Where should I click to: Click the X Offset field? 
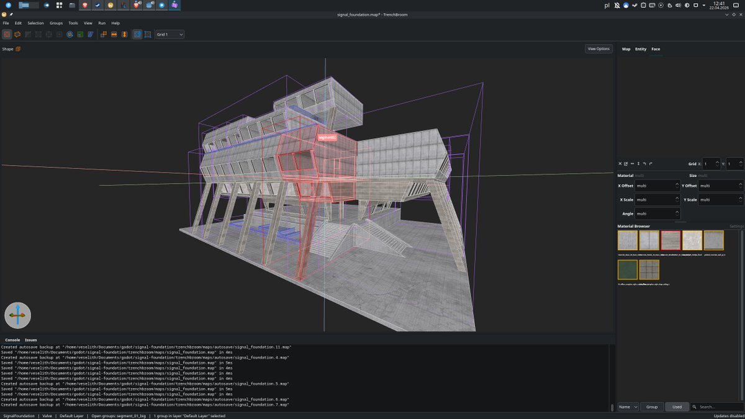point(657,186)
